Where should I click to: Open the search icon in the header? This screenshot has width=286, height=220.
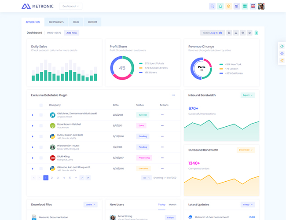213,6
